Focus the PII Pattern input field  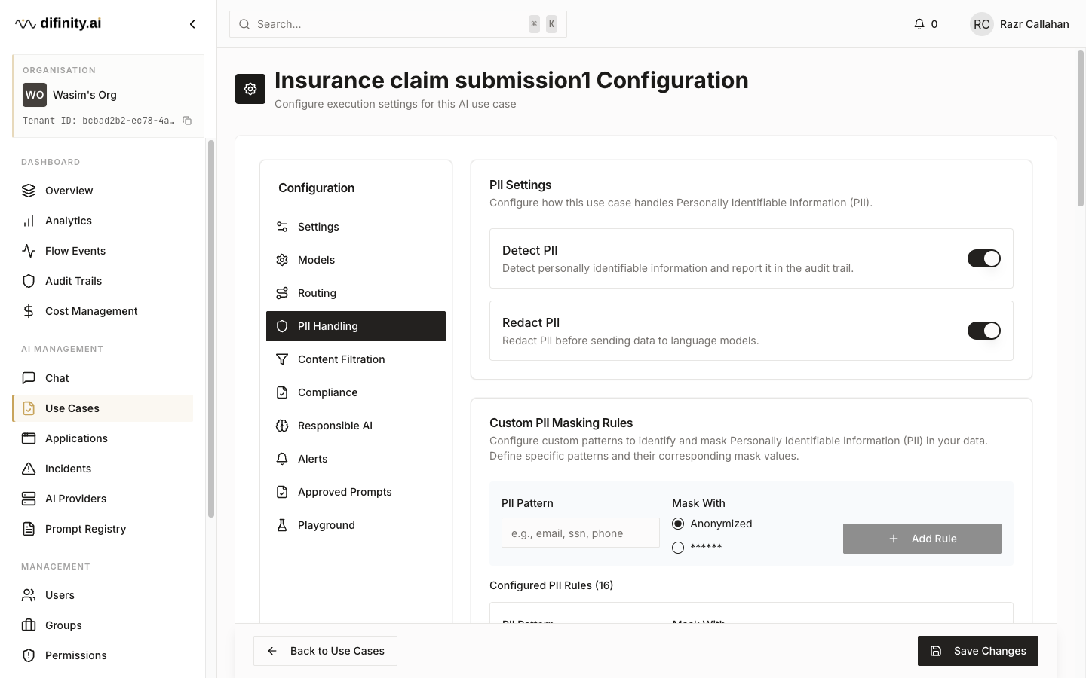pyautogui.click(x=580, y=533)
